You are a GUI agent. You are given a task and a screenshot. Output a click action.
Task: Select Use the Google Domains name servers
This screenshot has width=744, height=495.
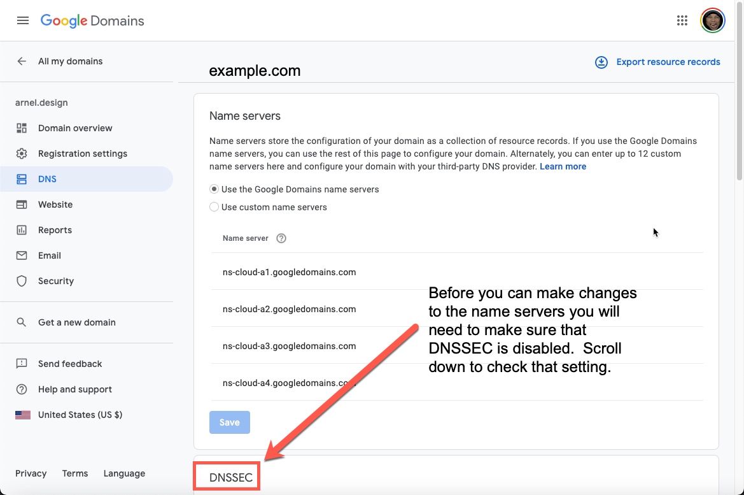[214, 189]
